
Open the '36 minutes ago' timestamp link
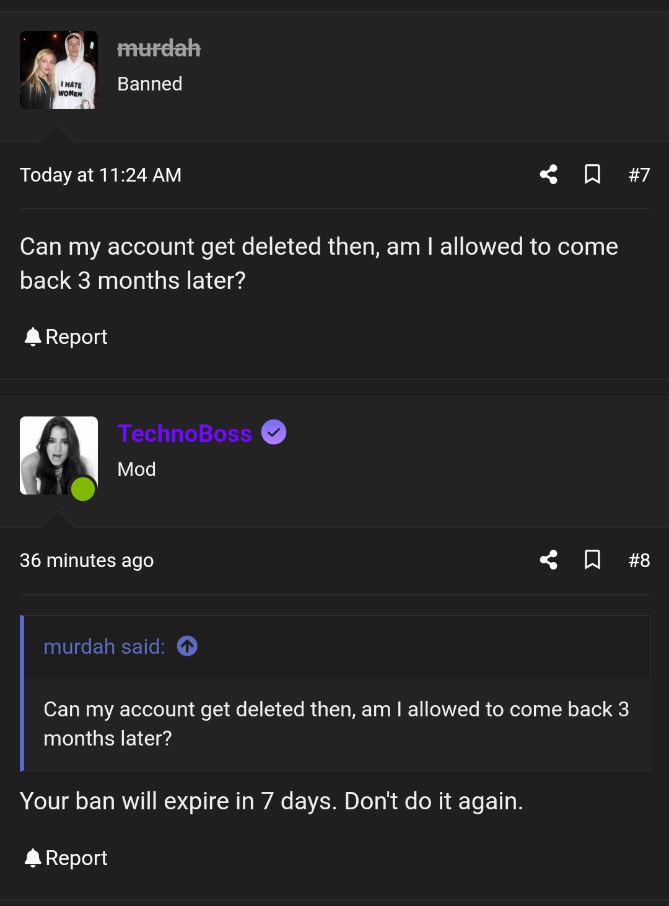(x=87, y=560)
